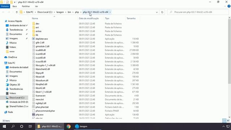
Task: Expand the ribbon with chevron
Action: [225, 6]
